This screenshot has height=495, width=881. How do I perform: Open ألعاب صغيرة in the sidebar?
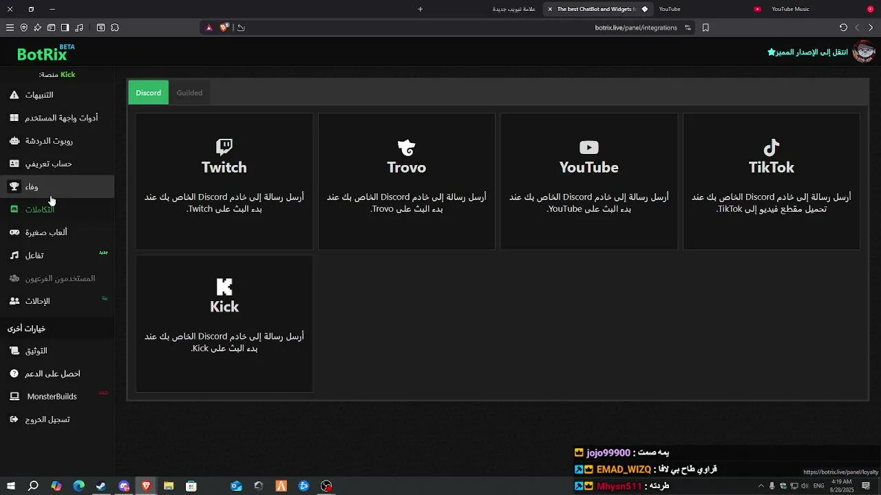coord(57,232)
